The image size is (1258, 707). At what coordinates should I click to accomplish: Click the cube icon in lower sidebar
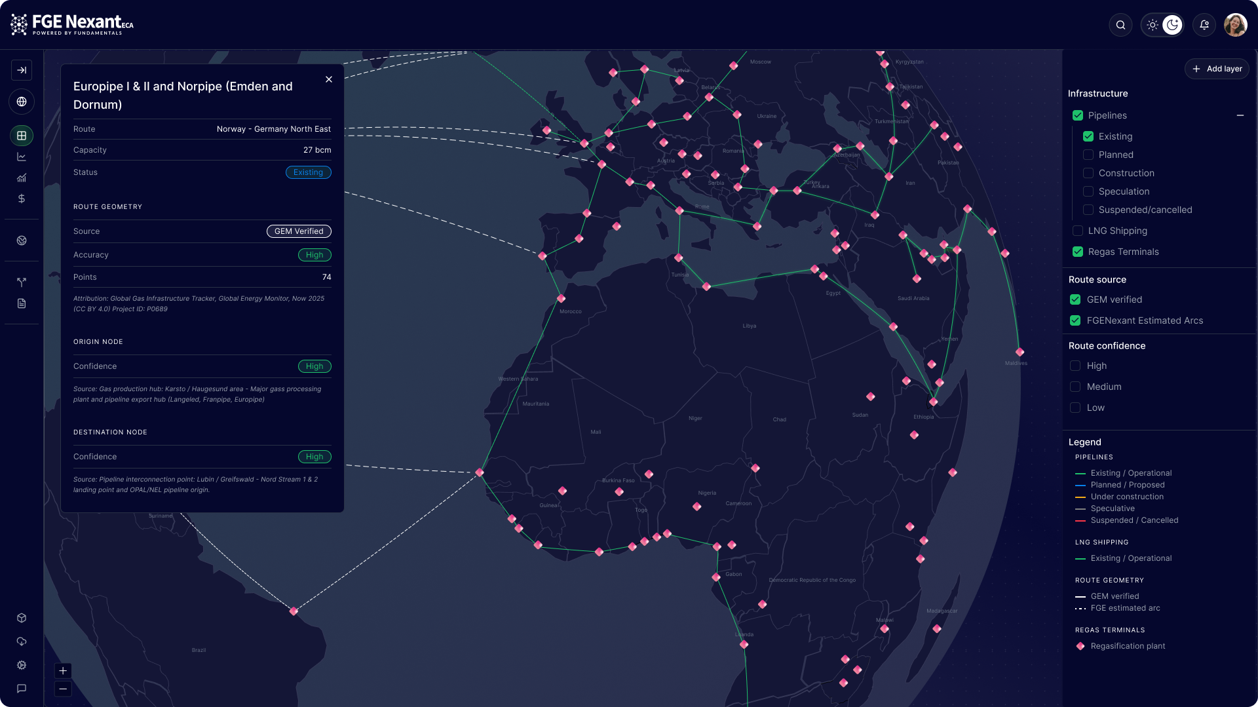pyautogui.click(x=22, y=618)
